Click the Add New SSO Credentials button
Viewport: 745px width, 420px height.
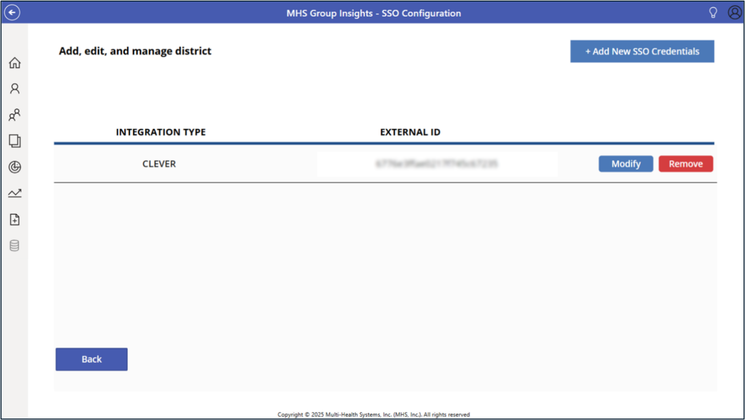(x=642, y=51)
